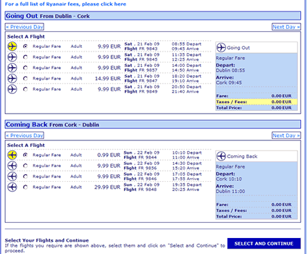The width and height of the screenshot is (307, 254).
Task: Click Flight FR 9847 text
Action: [x=141, y=81]
